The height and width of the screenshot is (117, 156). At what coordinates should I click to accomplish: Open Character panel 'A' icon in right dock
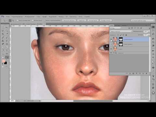click(x=153, y=54)
